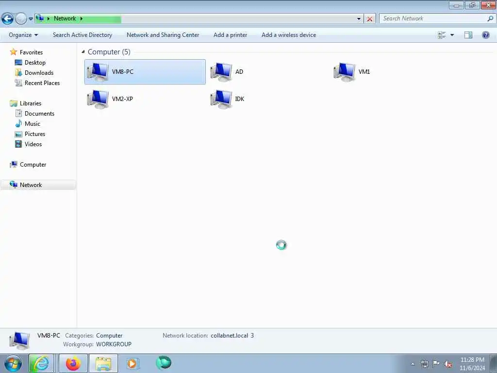Image resolution: width=497 pixels, height=373 pixels.
Task: Click Search Active Directory
Action: point(83,35)
